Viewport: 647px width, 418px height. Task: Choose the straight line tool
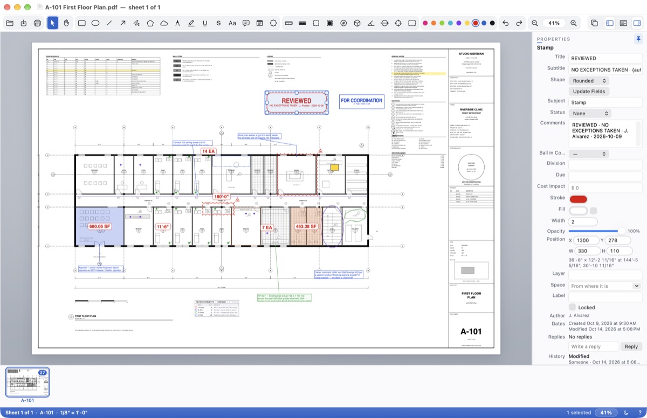click(x=109, y=23)
